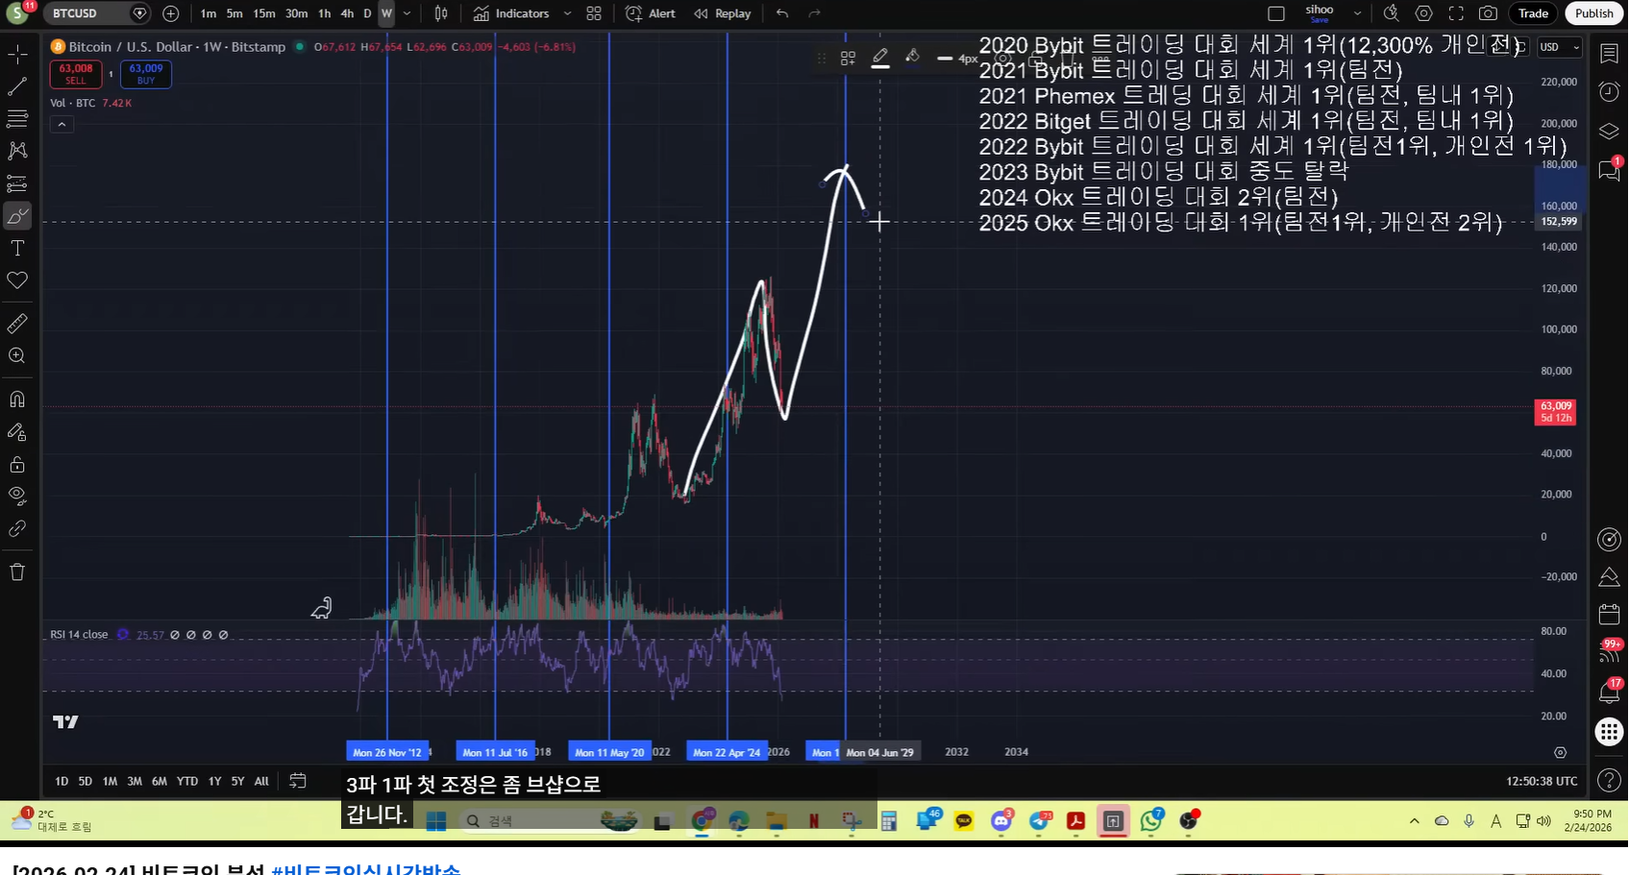Change the brush line color
Viewport: 1629px width, 875px height.
[x=880, y=58]
